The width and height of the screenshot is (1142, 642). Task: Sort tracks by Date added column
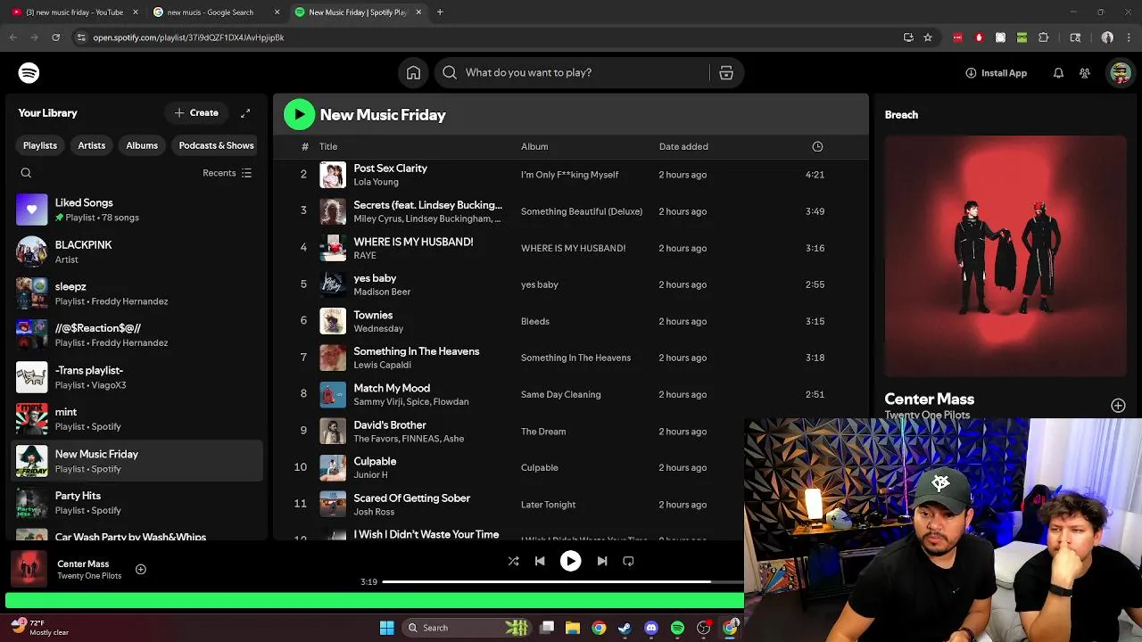(x=683, y=146)
